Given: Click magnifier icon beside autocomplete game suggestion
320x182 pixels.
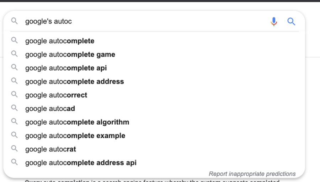Looking at the screenshot, I should [x=14, y=54].
